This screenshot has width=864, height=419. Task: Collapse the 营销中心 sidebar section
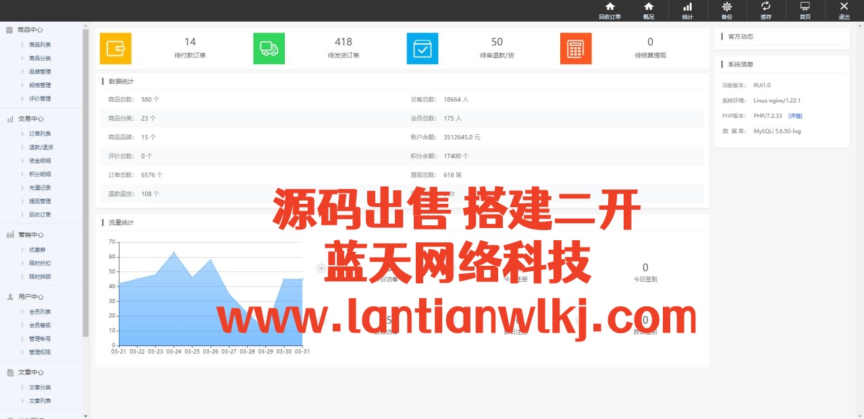coord(30,235)
